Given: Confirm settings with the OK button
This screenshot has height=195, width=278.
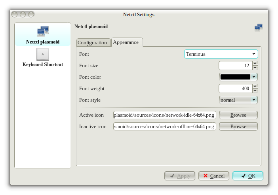Looking at the screenshot, I should click(248, 176).
